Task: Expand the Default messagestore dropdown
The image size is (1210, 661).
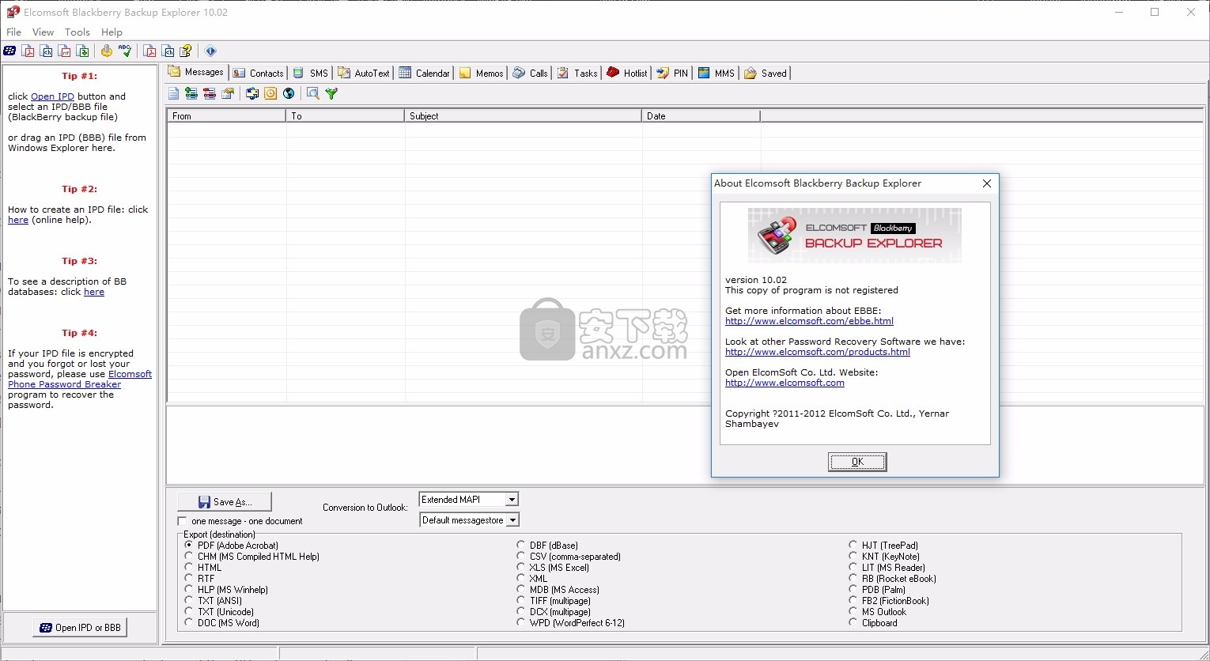Action: [512, 520]
